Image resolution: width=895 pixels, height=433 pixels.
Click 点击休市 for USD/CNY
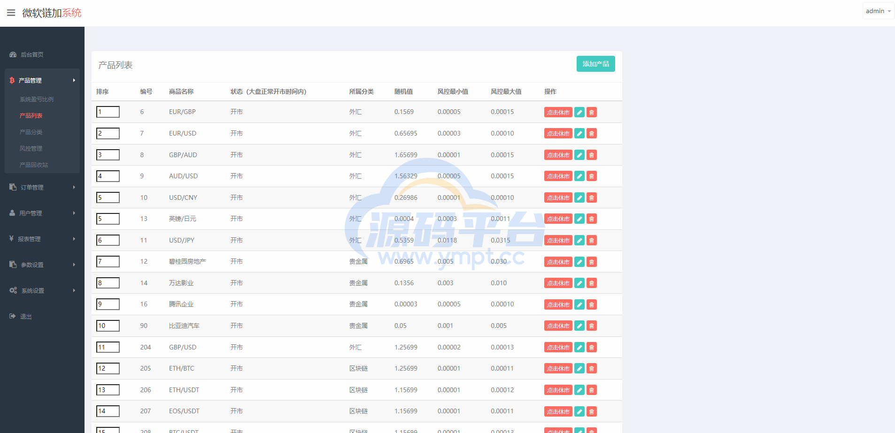click(x=558, y=198)
